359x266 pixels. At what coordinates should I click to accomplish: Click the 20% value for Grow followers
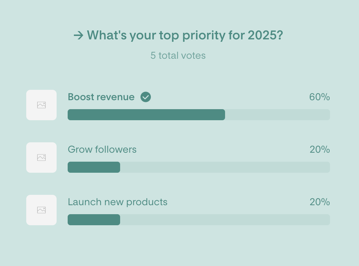click(x=320, y=149)
